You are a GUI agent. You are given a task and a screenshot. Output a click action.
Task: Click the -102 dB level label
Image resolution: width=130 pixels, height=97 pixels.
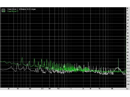click(x=128, y=62)
